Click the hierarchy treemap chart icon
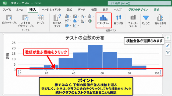The image size is (172, 96). (x=75, y=16)
